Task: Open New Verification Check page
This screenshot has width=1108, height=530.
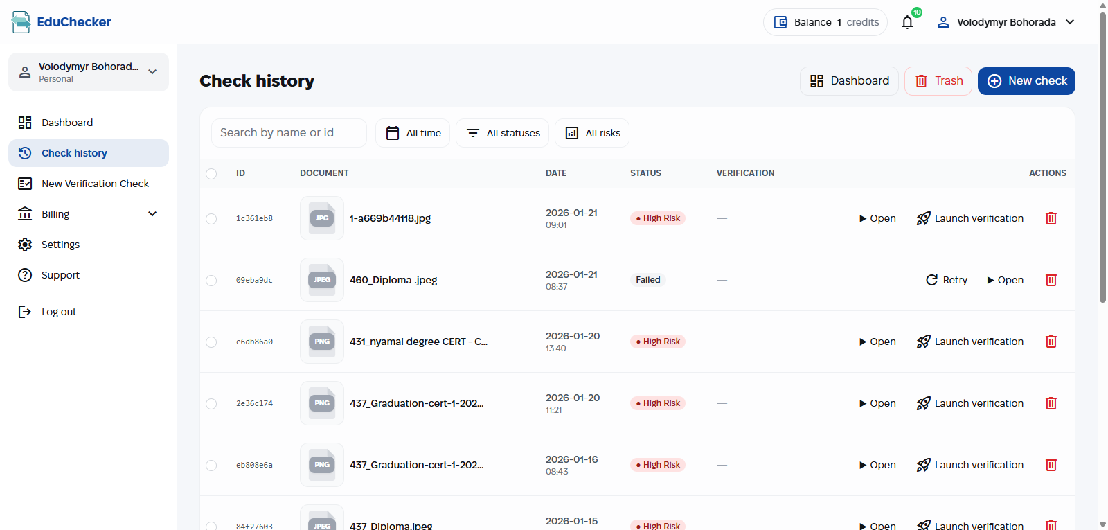Action: (89, 184)
